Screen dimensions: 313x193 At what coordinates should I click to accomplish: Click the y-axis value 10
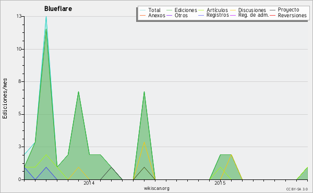click(x=19, y=49)
